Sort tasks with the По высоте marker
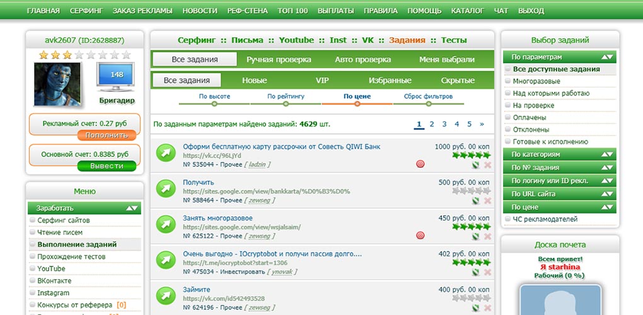This screenshot has width=643, height=315. 214,104
